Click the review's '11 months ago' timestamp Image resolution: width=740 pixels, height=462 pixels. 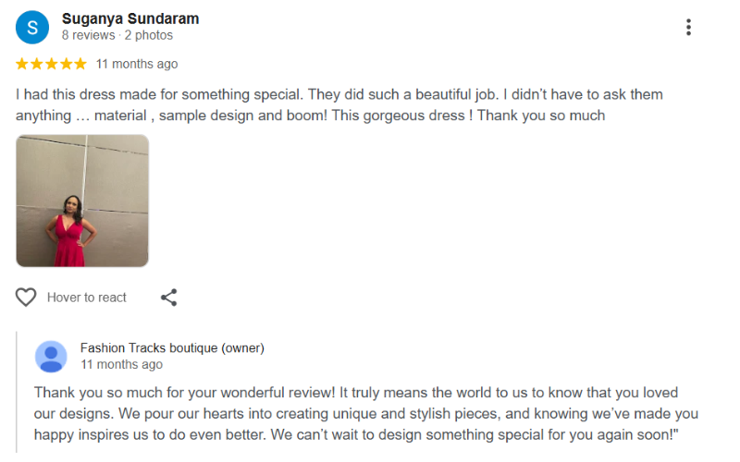coord(137,64)
